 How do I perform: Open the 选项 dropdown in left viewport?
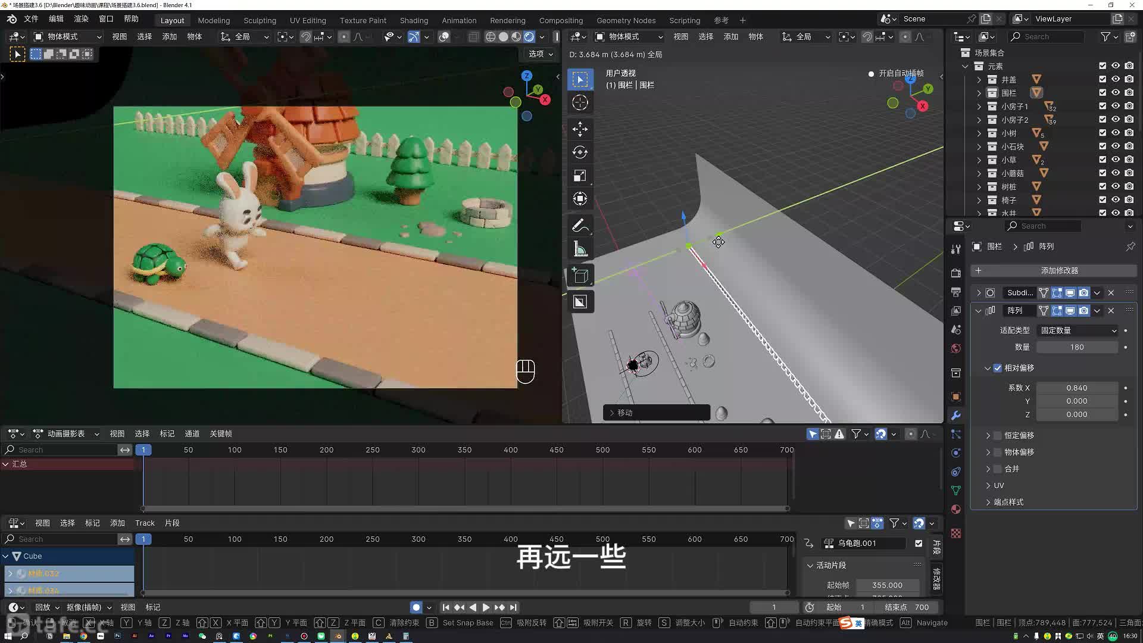(x=540, y=54)
